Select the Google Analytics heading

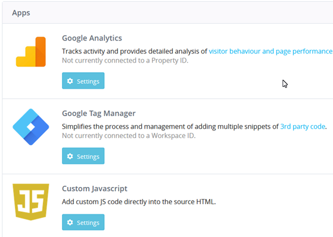92,38
